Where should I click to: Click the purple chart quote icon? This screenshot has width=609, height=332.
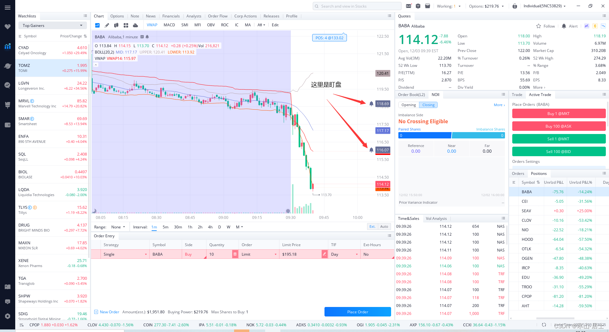587,26
